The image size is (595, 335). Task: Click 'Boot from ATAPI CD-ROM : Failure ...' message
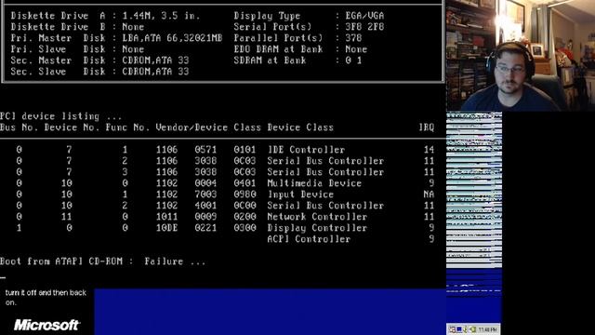(x=103, y=261)
